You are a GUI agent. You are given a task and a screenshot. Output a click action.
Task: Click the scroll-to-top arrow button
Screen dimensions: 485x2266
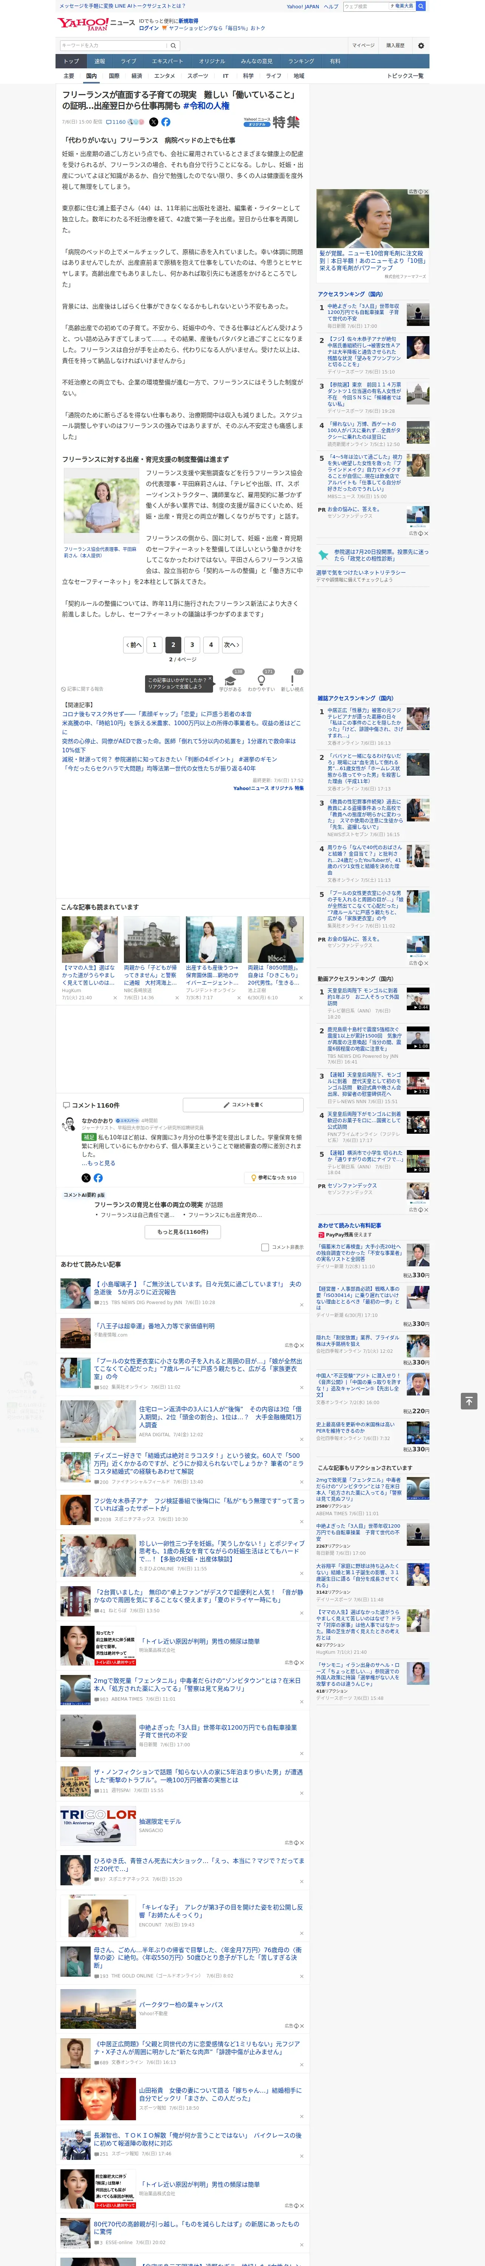pos(468,1400)
